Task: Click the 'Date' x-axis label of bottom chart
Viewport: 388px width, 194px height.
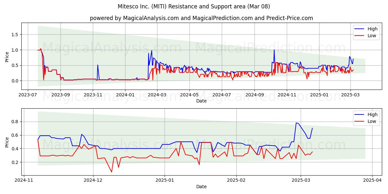Action: coord(201,187)
